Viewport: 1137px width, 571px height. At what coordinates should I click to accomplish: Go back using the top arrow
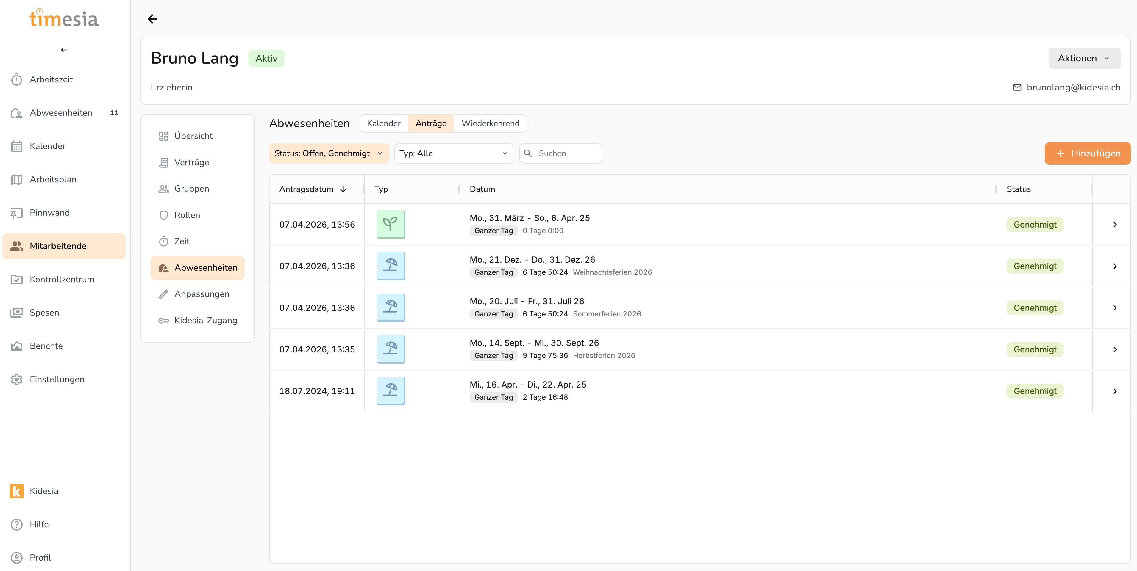pos(152,19)
